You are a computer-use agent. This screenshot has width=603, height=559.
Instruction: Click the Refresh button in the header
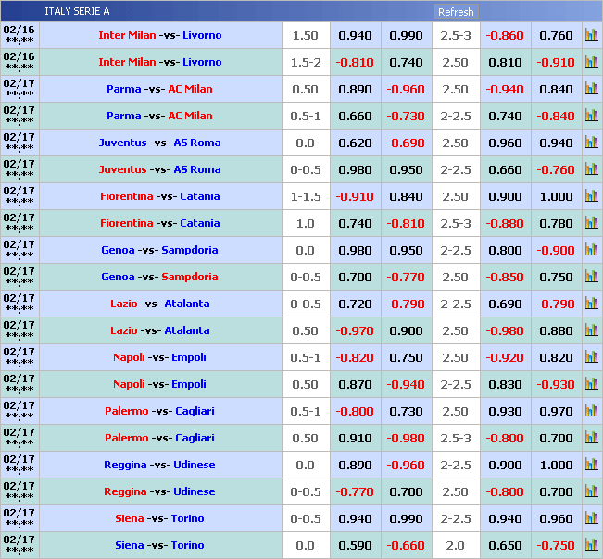[x=456, y=12]
